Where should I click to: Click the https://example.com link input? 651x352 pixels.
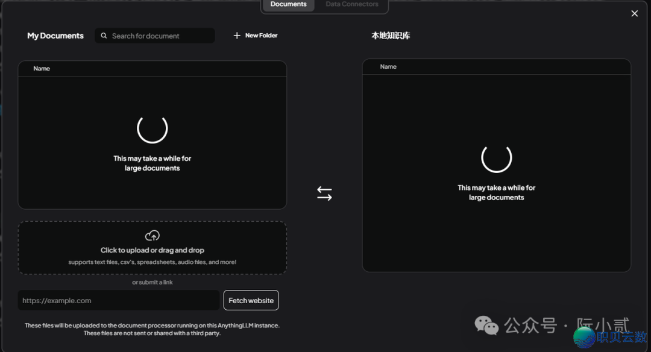[119, 300]
